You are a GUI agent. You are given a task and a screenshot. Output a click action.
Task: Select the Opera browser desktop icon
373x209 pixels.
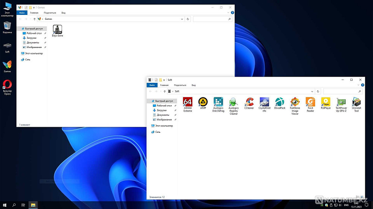7,87
